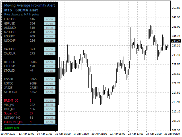Open the AUDUSD chart
The image size is (182, 137).
point(50,28)
